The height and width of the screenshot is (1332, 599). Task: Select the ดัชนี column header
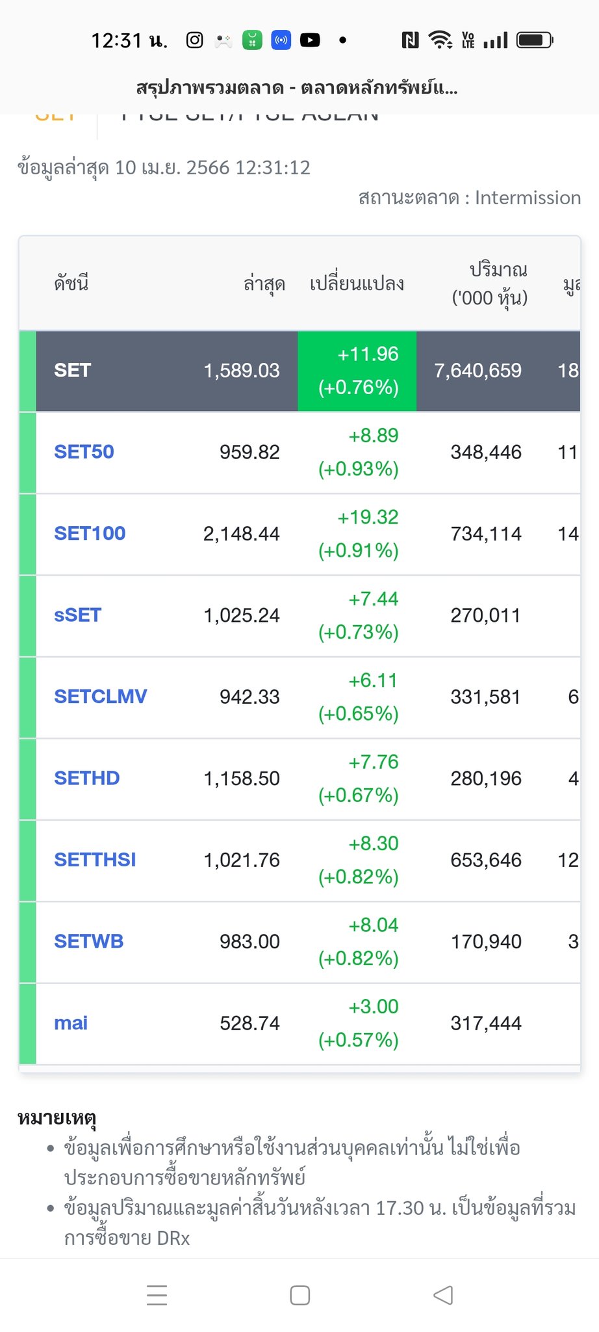click(71, 284)
